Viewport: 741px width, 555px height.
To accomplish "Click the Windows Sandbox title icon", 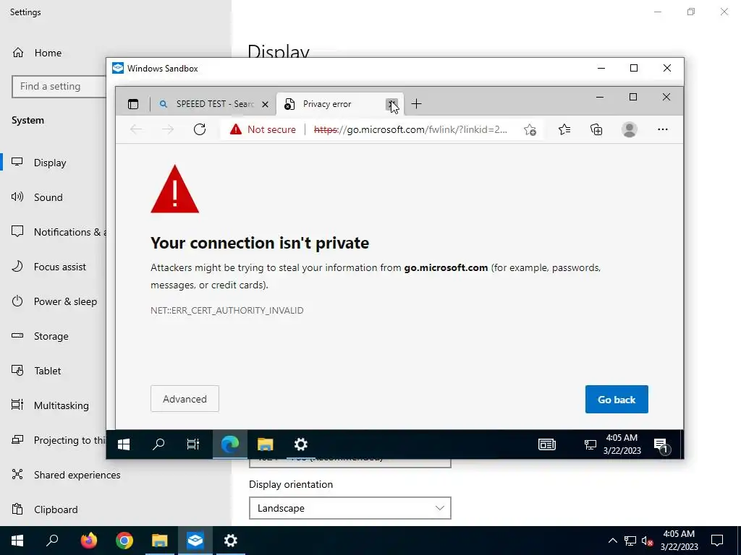I will tap(118, 69).
